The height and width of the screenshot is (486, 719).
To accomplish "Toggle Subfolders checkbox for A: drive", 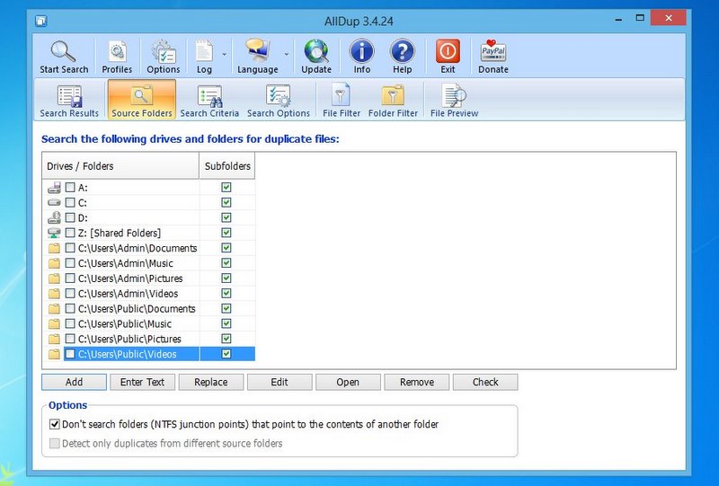I will coord(226,187).
